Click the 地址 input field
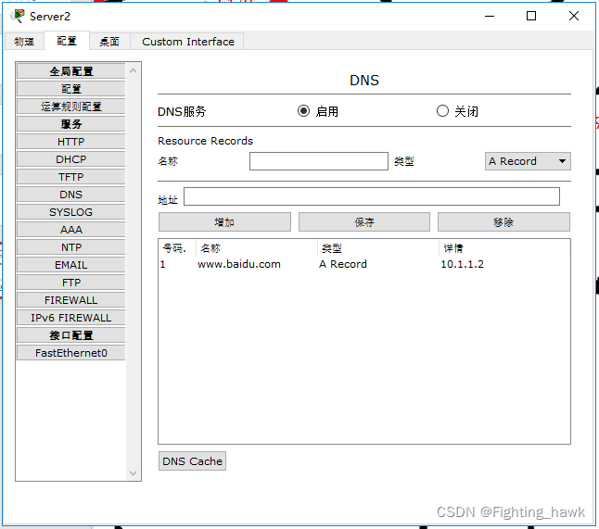Screen dimensions: 599x529 click(371, 196)
